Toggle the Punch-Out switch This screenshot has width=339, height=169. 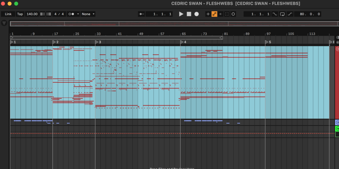(290, 14)
